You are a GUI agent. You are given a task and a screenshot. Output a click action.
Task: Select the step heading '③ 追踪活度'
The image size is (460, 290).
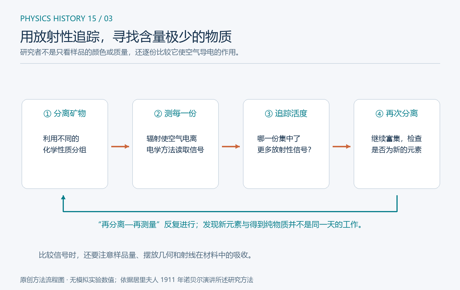click(x=286, y=113)
